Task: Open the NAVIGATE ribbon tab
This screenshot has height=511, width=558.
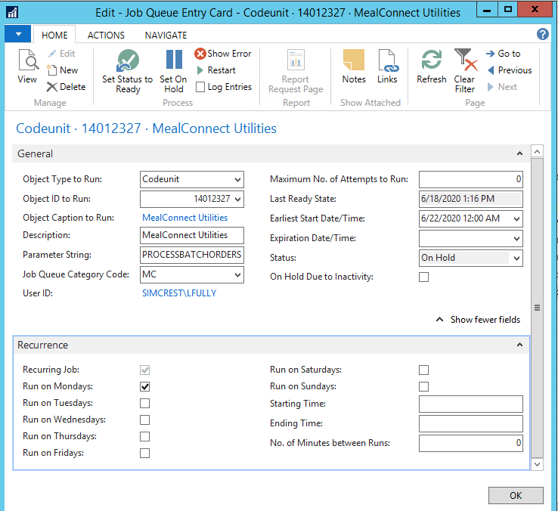Action: pos(166,36)
